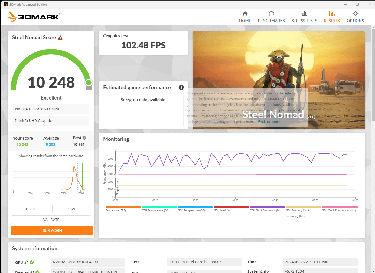The image size is (375, 273).
Task: Click the scroll-down arrow of the scrollbar
Action: pyautogui.click(x=373, y=271)
